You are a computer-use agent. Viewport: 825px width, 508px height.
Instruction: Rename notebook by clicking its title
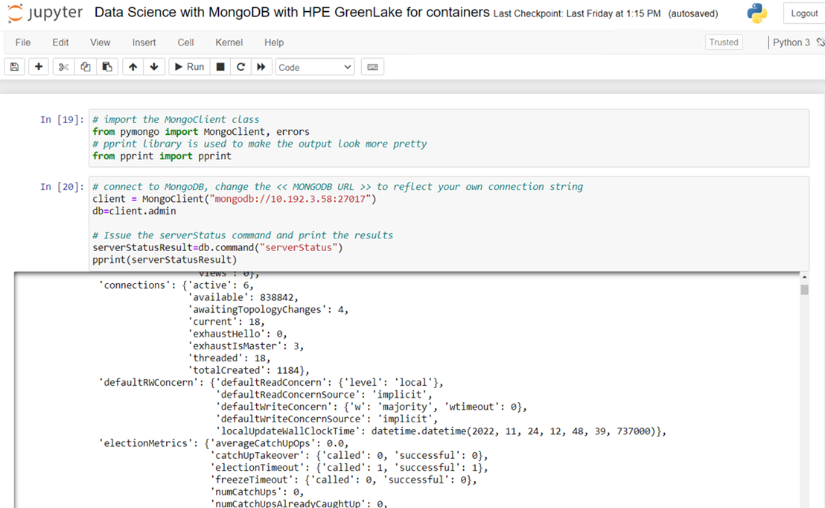click(x=291, y=12)
